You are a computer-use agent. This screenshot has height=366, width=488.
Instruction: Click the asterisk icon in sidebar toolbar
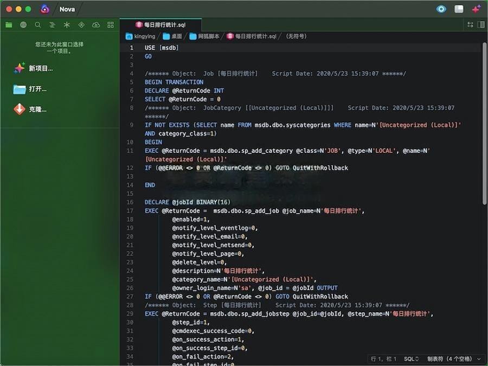click(67, 25)
